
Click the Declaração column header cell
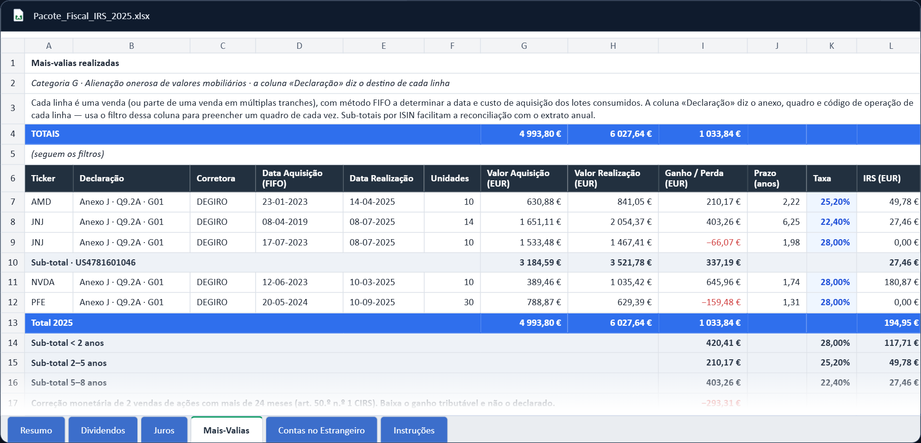[132, 178]
